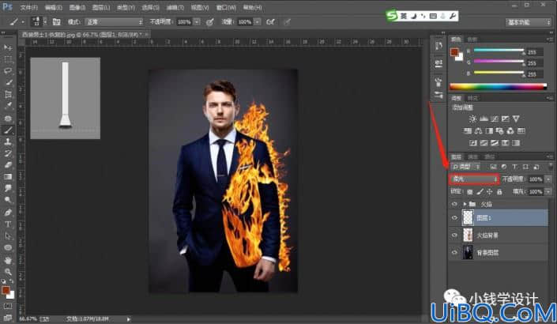This screenshot has height=324, width=557.
Task: Toggle Quick Mask mode in toolbox
Action: [x=8, y=306]
